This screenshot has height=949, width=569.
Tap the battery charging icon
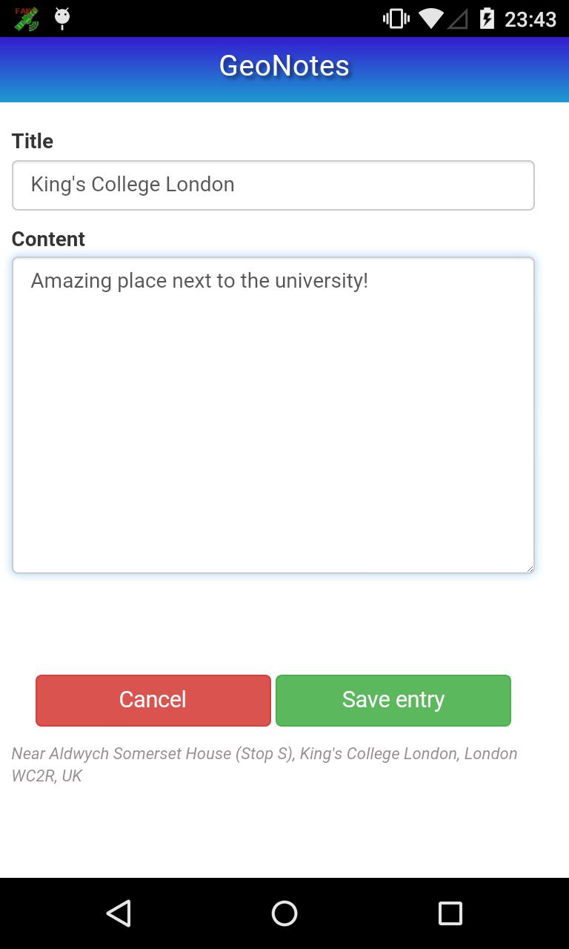tap(487, 19)
